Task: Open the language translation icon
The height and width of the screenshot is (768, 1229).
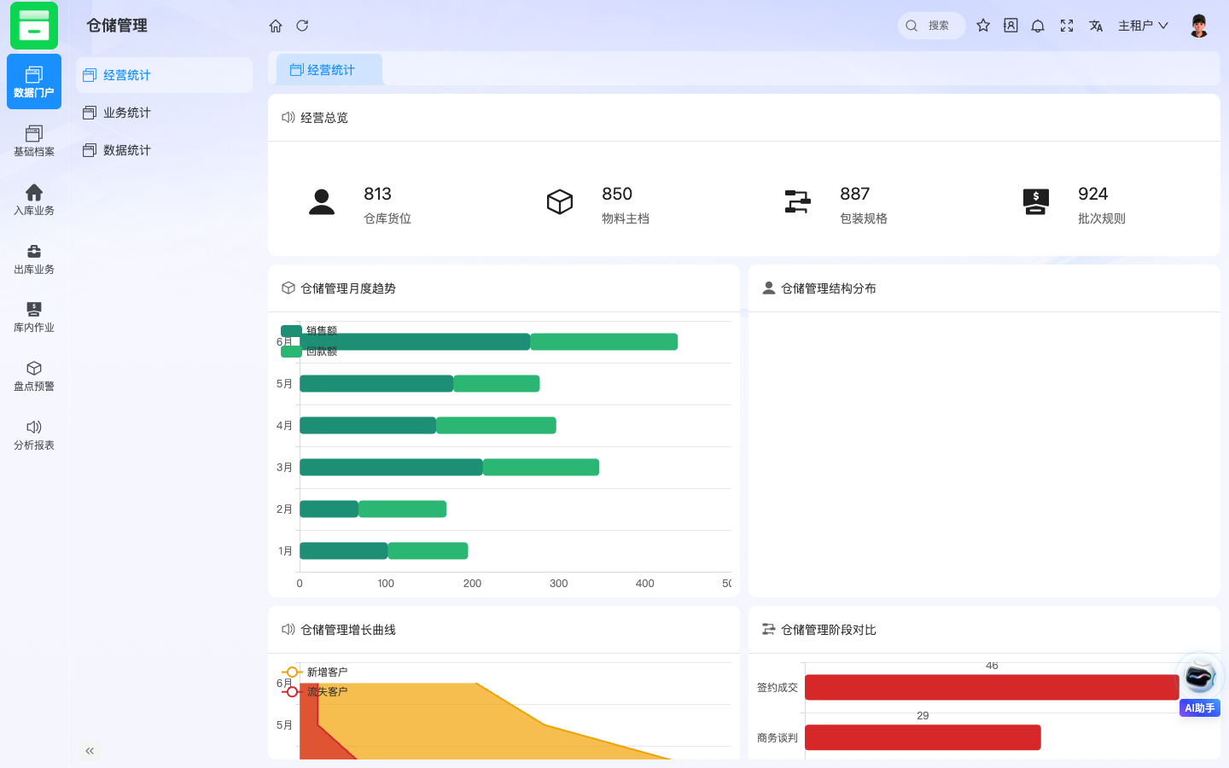Action: point(1096,26)
